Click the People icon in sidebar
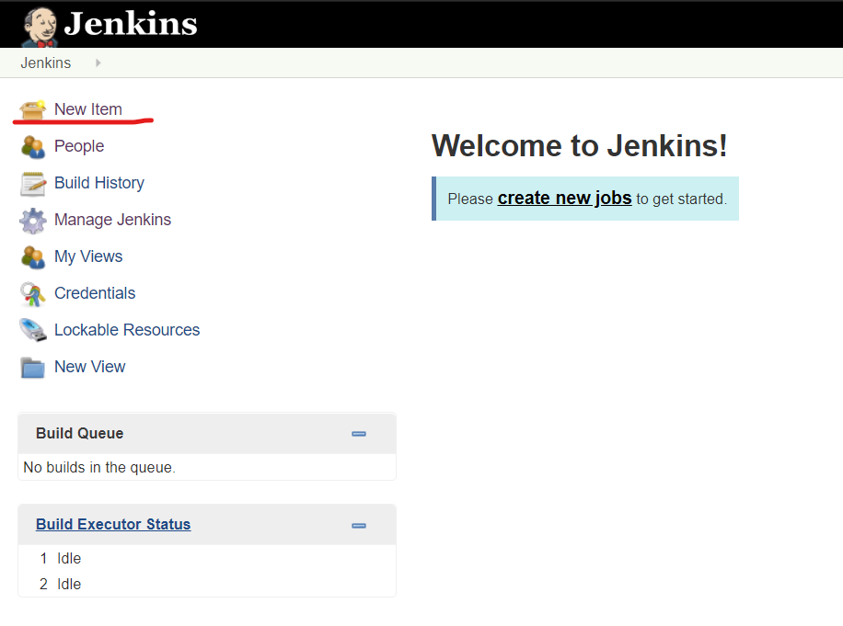 [x=33, y=146]
